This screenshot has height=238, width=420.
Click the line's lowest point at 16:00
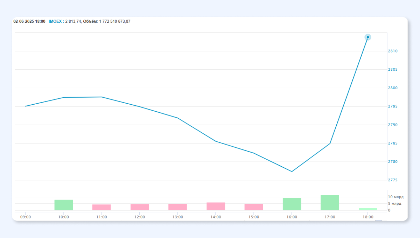(292, 171)
